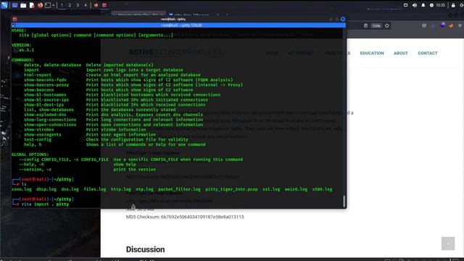Click the test-config command text
Image resolution: width=464 pixels, height=261 pixels.
[38, 140]
